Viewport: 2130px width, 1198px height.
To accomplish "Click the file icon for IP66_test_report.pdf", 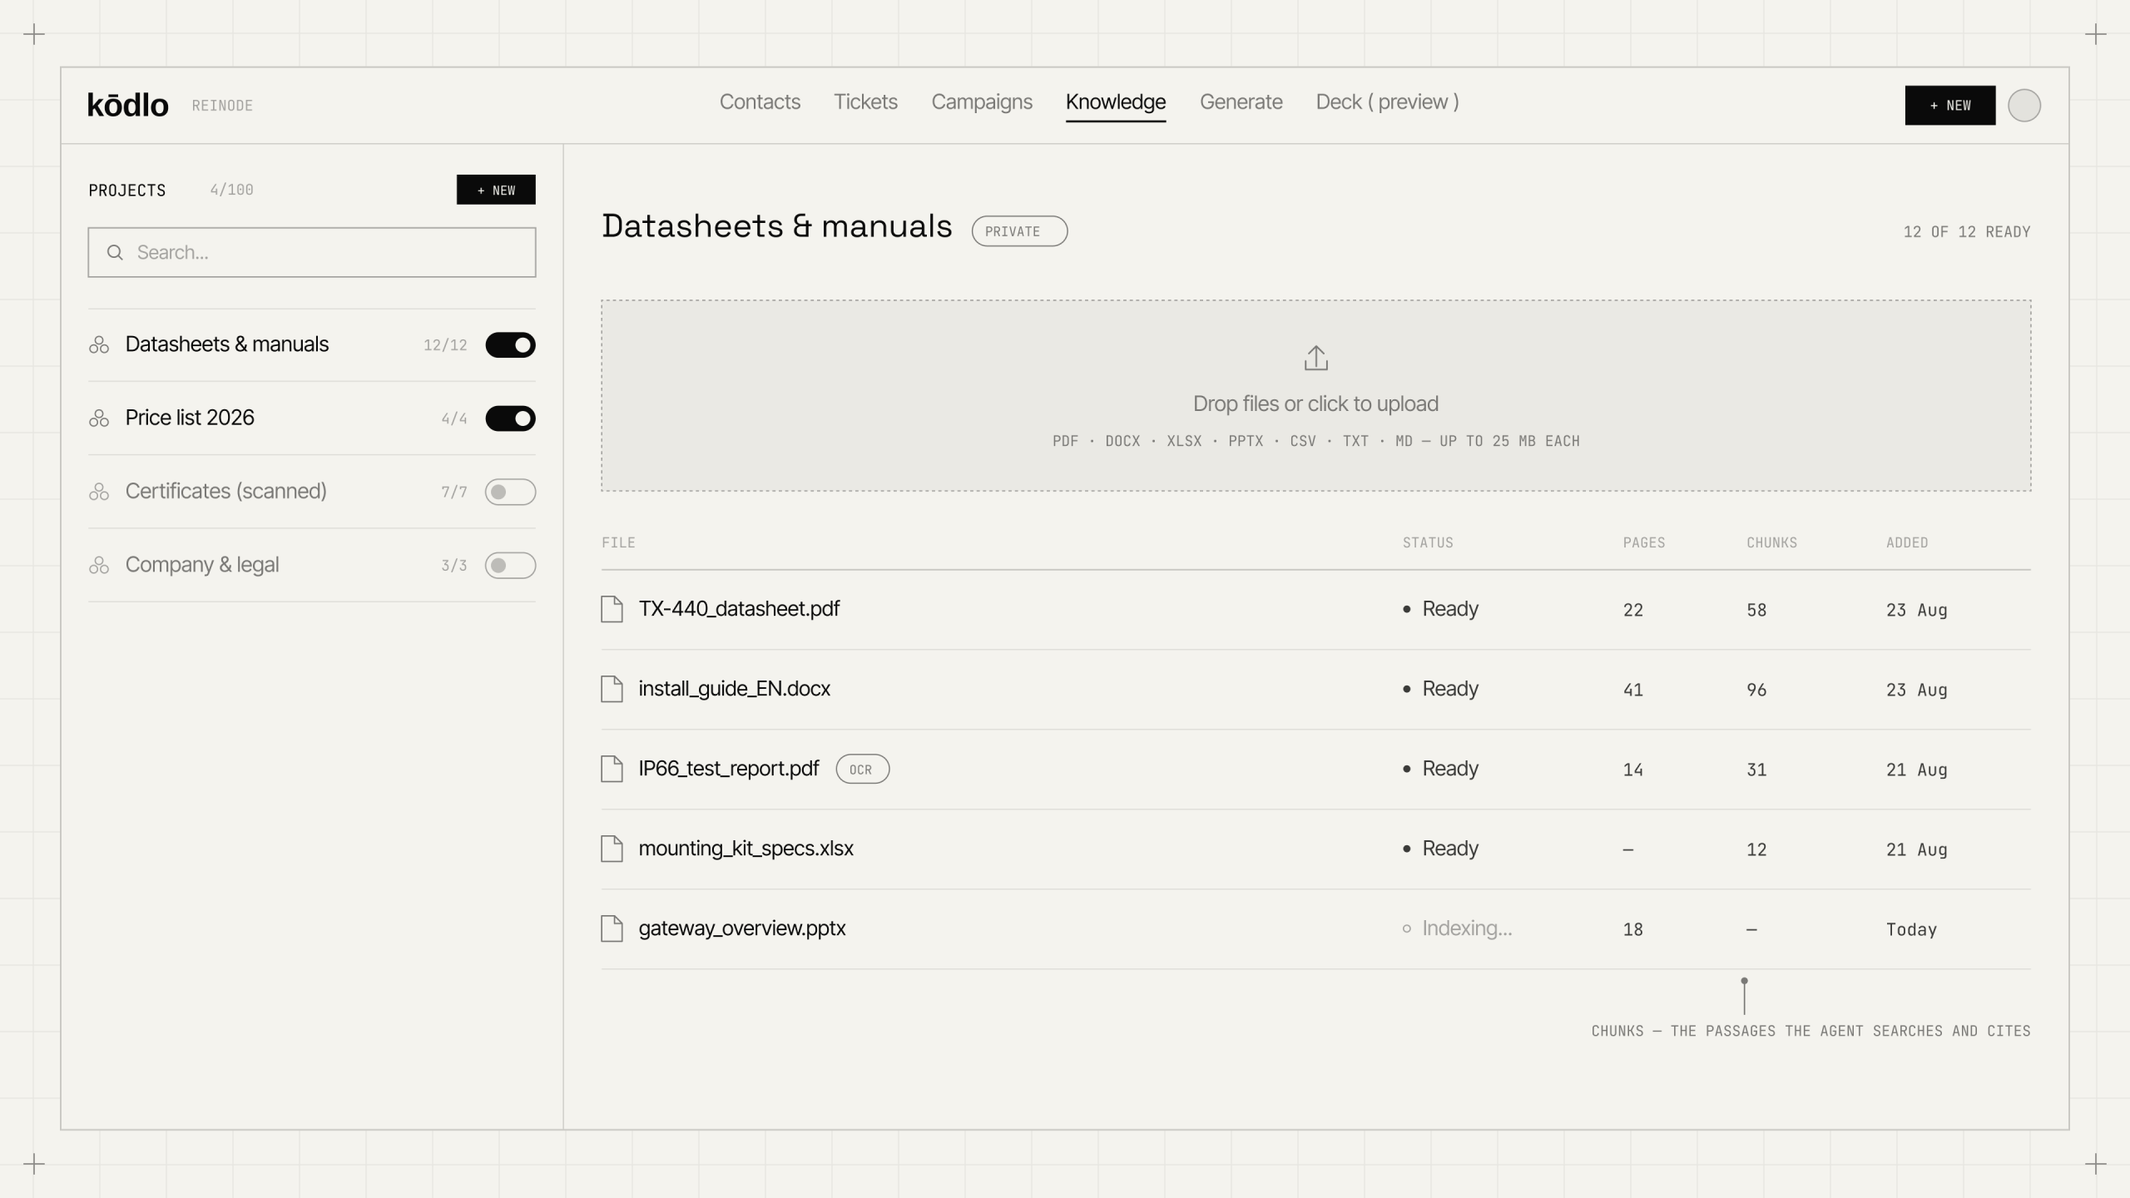I will (612, 769).
